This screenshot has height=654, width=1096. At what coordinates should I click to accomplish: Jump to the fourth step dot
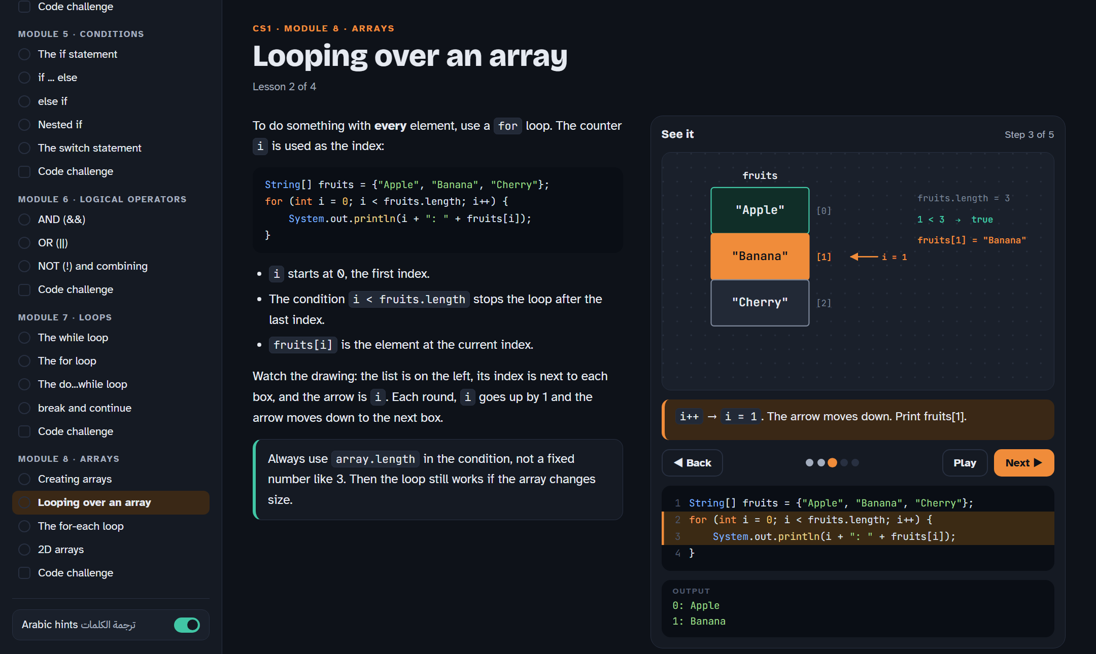coord(844,462)
